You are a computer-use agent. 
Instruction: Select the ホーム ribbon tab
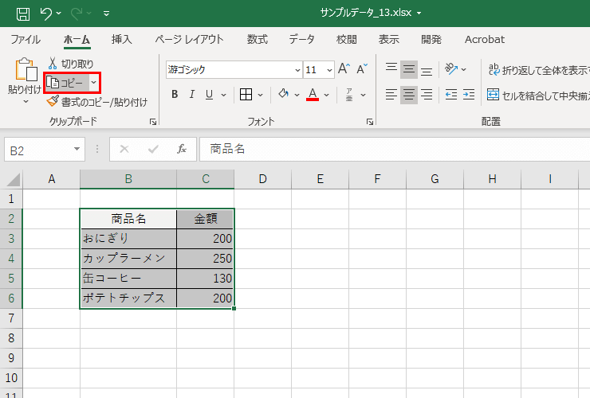[x=77, y=40]
